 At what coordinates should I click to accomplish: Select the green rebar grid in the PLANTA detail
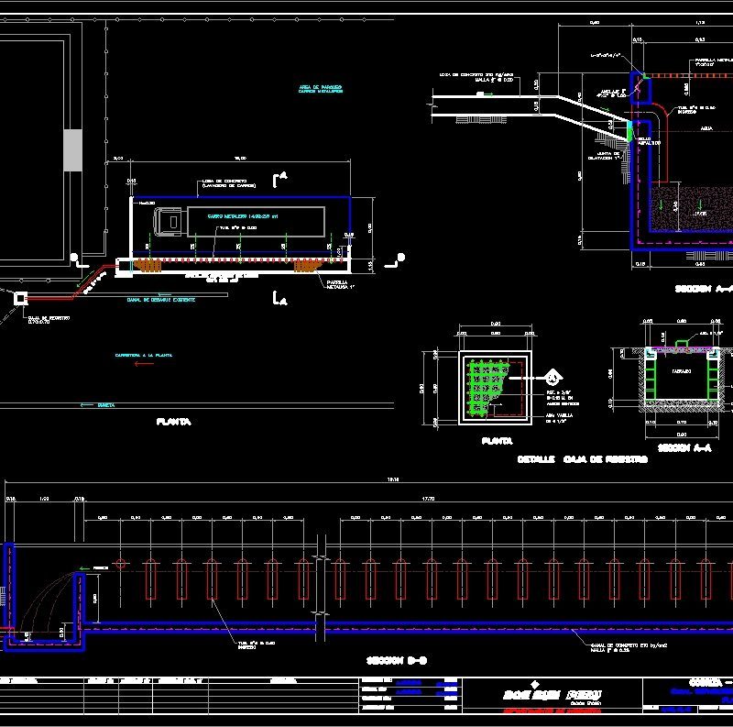point(487,384)
